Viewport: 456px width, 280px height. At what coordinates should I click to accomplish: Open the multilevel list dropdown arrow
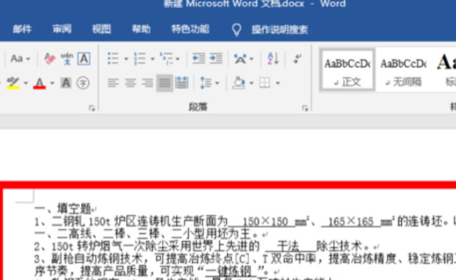click(178, 59)
